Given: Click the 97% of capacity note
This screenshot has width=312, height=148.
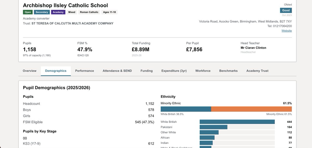Looking at the screenshot, I should (x=36, y=55).
